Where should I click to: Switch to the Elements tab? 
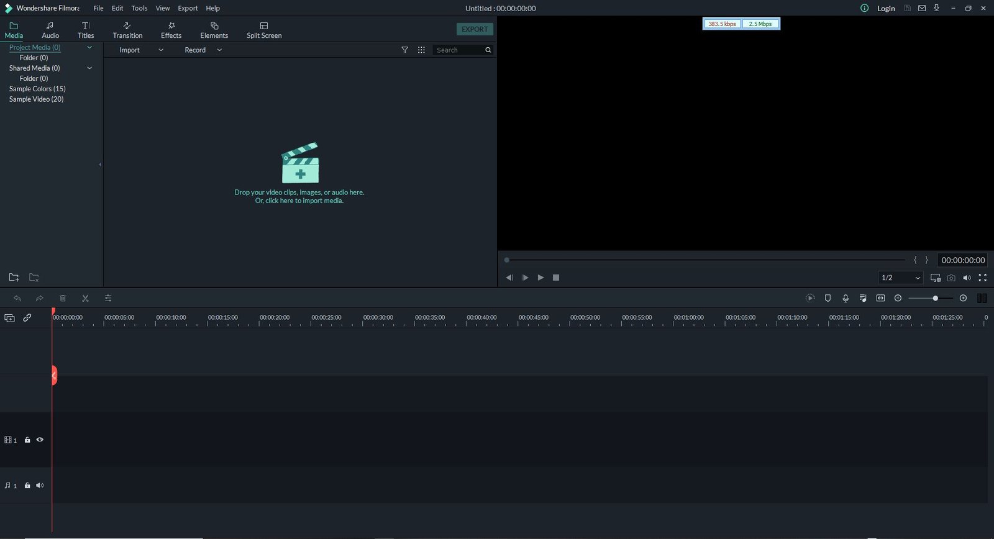[214, 30]
